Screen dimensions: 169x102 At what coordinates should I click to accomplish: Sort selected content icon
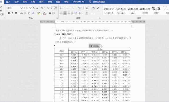pos(94,8)
